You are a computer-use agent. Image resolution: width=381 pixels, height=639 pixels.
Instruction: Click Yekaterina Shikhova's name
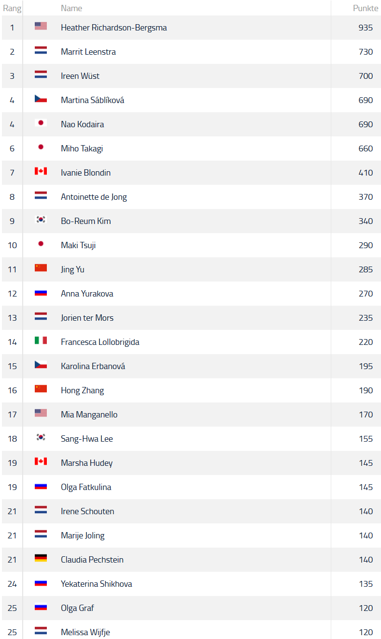point(97,584)
